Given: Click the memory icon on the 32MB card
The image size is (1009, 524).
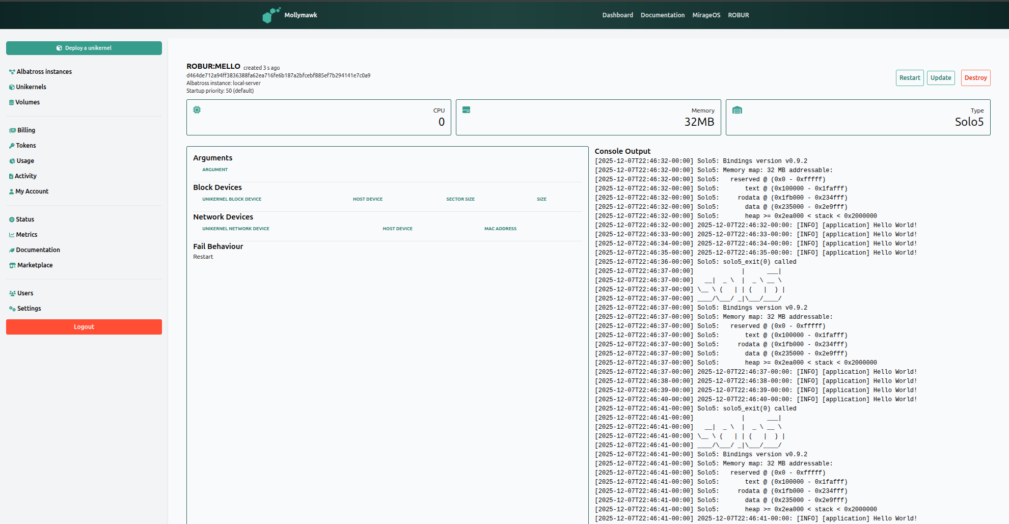Looking at the screenshot, I should 467,109.
